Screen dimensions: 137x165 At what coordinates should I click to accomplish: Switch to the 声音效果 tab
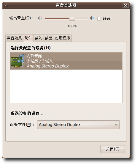15,38
